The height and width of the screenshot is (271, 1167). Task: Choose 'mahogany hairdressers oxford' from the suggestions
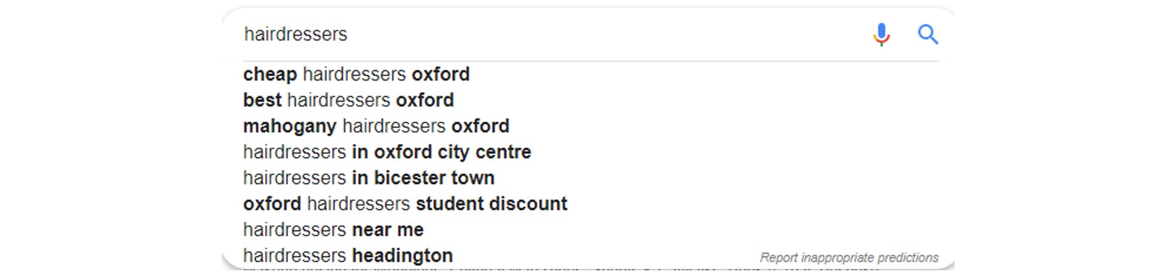(x=376, y=126)
